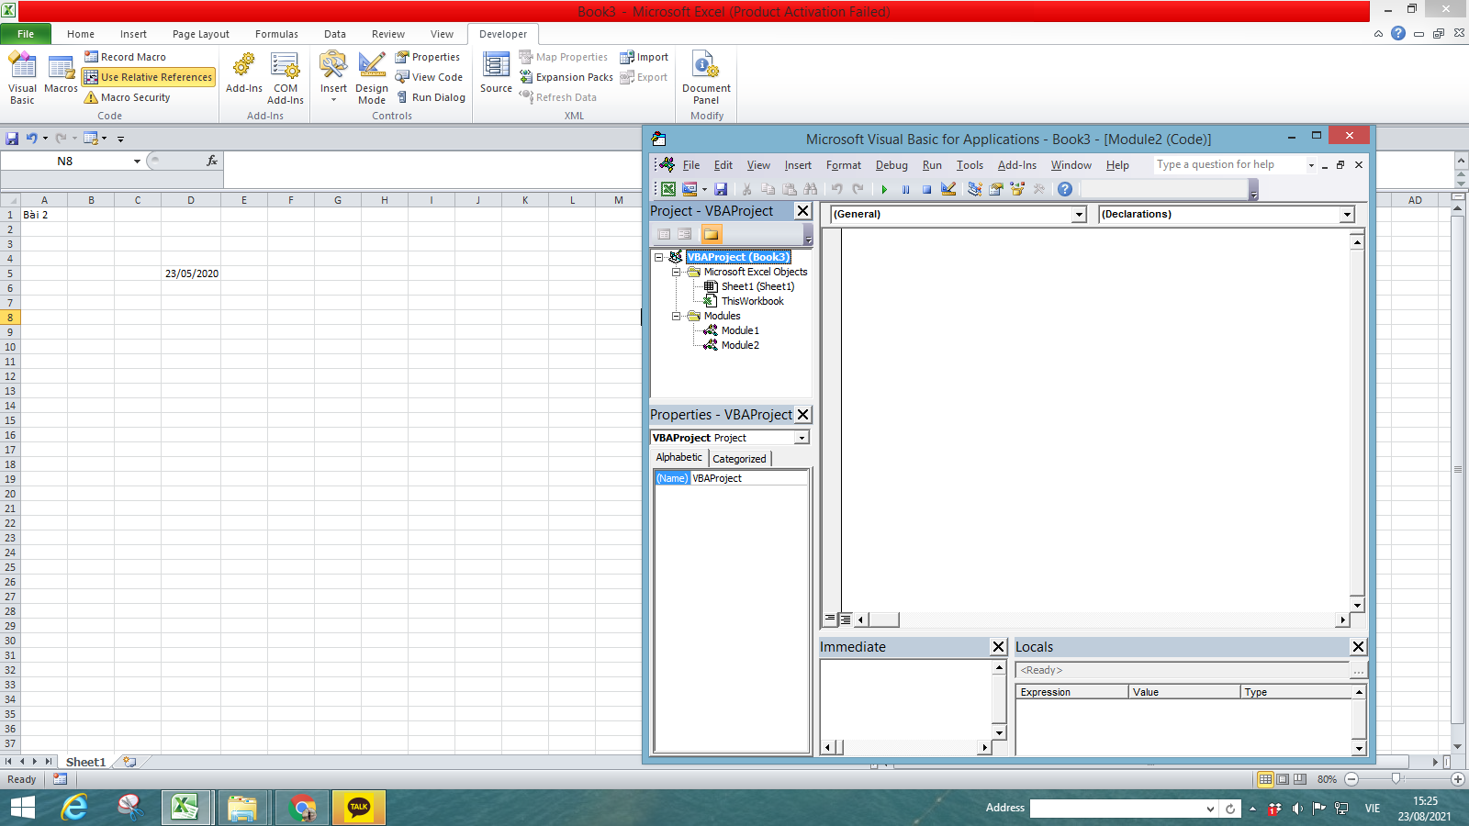The image size is (1469, 826).
Task: Close the Locals window pane
Action: tap(1359, 647)
